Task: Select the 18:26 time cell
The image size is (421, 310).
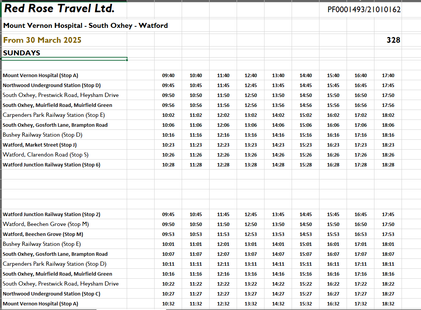Action: 388,155
